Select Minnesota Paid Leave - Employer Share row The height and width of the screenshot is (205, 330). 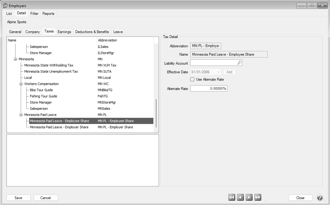coord(59,127)
